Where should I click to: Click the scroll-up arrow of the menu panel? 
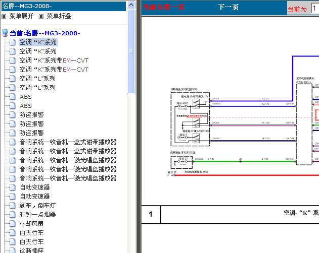[x=131, y=5]
